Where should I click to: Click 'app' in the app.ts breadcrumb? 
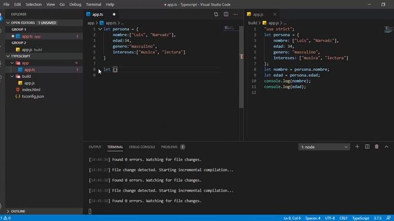(90, 23)
